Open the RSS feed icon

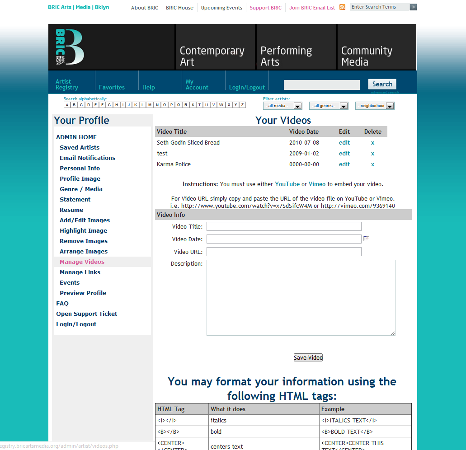tap(343, 7)
